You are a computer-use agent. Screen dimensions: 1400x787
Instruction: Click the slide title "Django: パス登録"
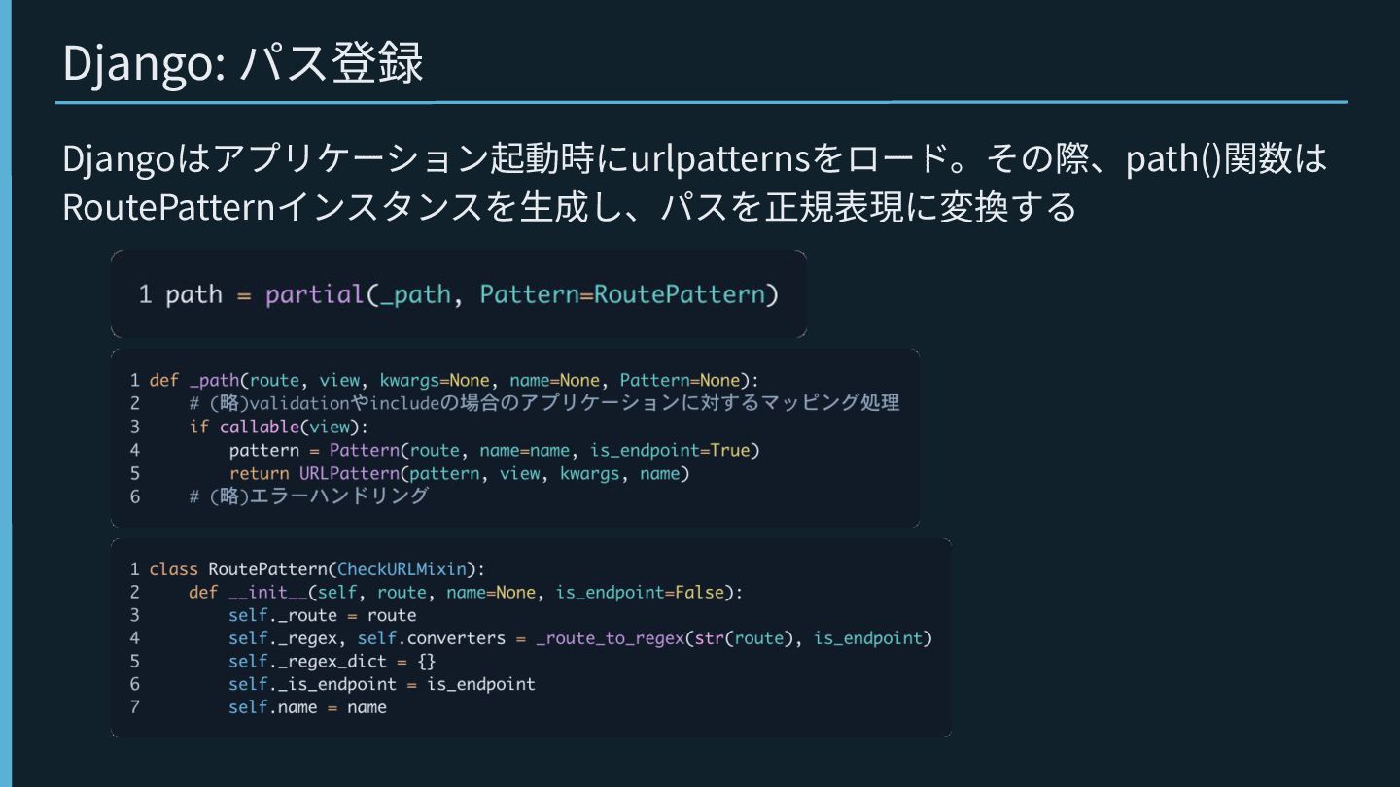pyautogui.click(x=243, y=63)
